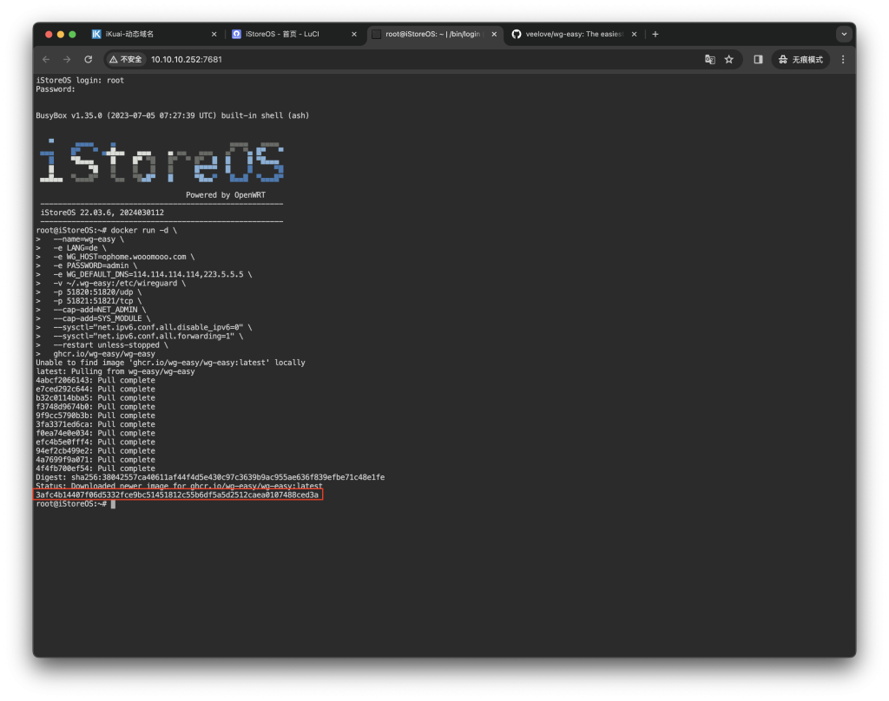Click the yellow minimize window button
Image resolution: width=889 pixels, height=701 pixels.
[x=61, y=35]
